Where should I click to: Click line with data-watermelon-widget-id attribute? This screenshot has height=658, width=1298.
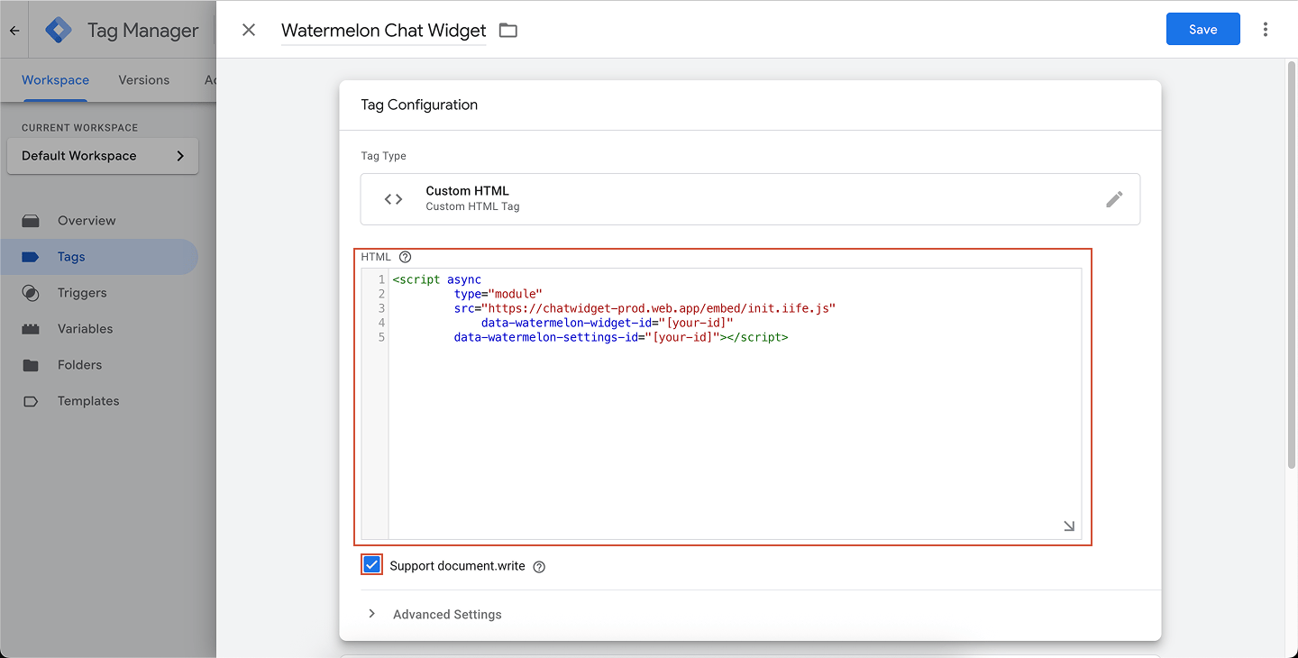[x=607, y=323]
